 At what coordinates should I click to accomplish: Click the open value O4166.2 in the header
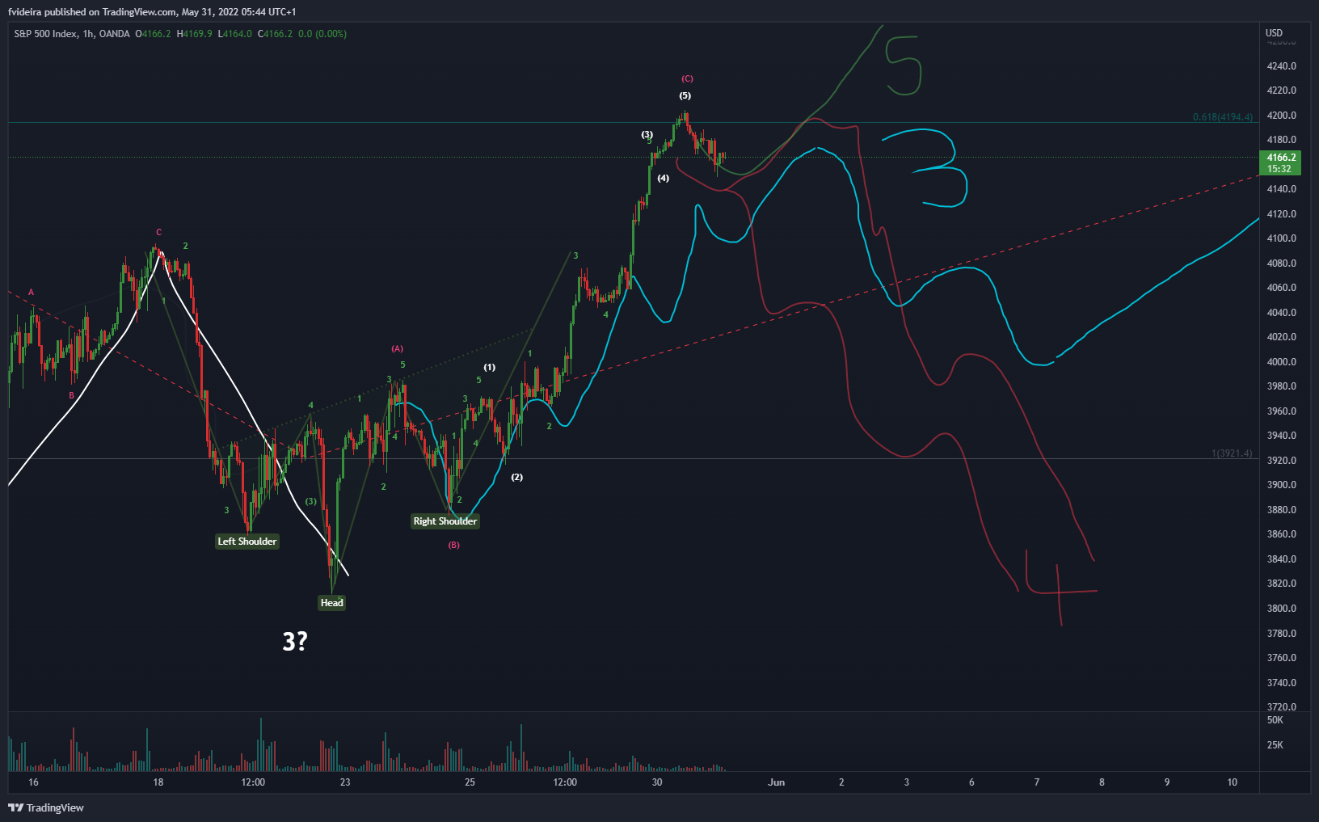(x=154, y=34)
